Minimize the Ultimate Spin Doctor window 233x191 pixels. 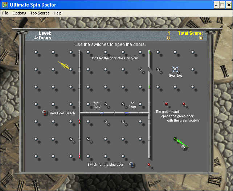pyautogui.click(x=216, y=5)
